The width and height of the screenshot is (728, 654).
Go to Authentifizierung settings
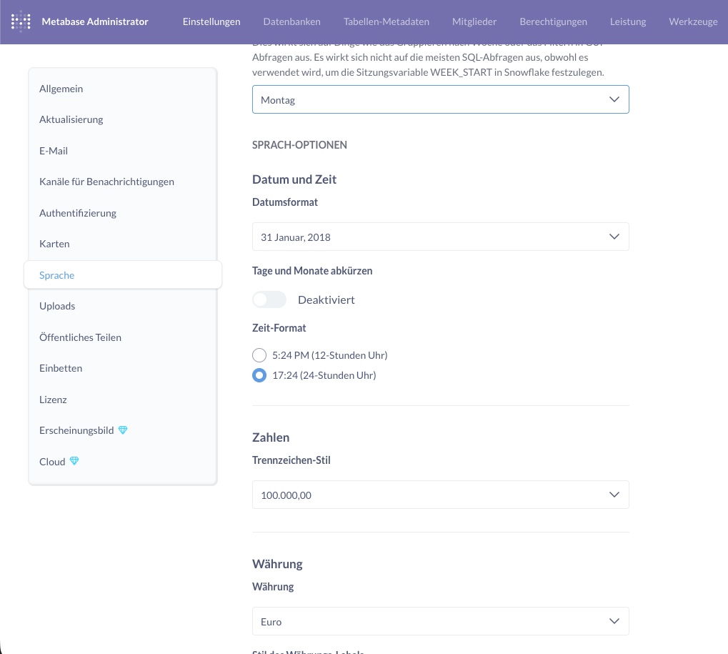click(x=78, y=213)
